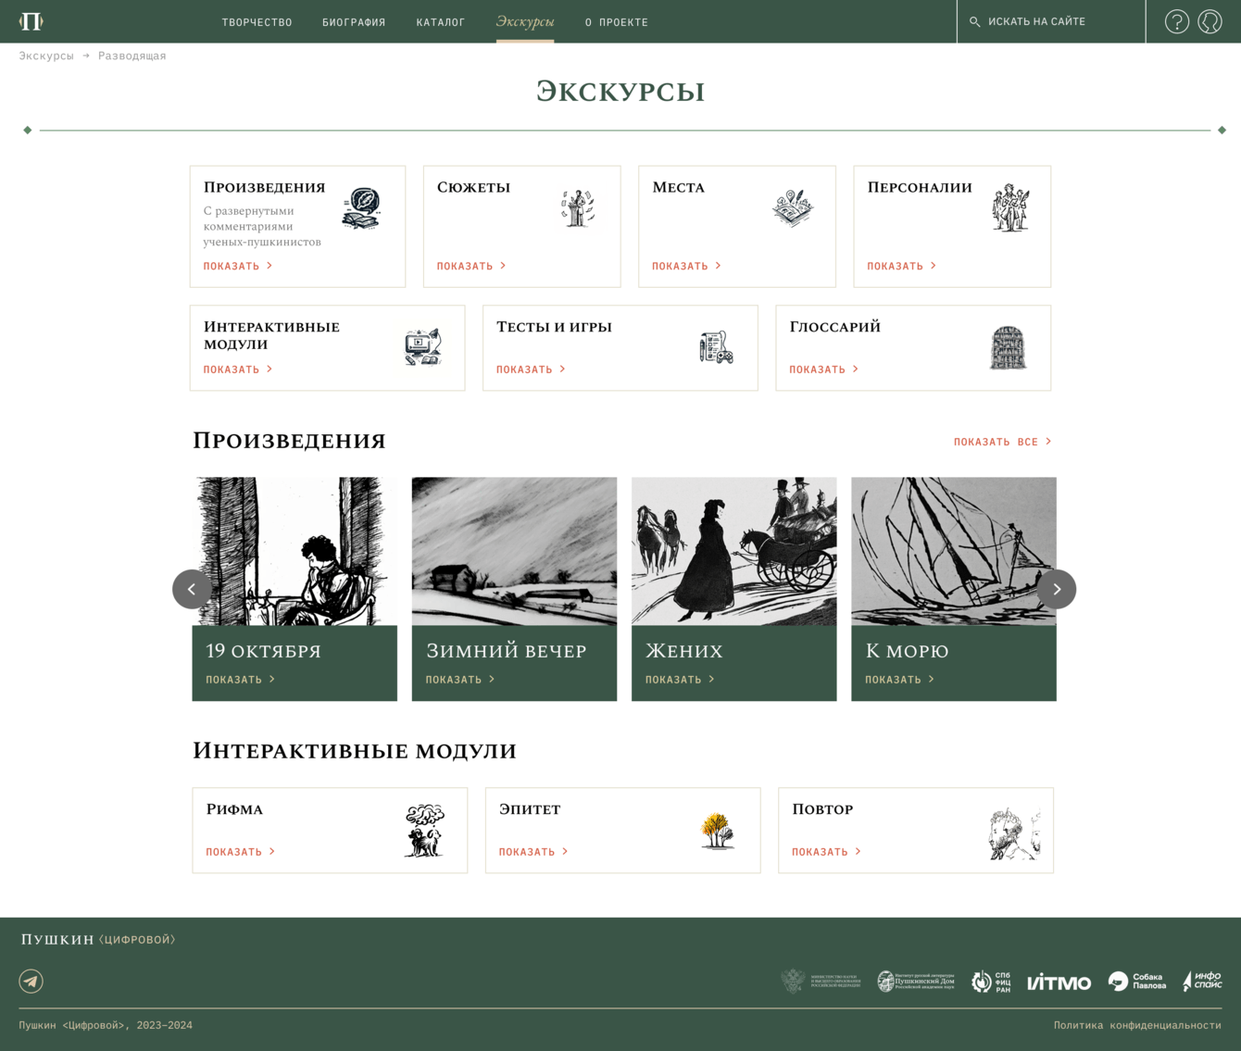Click the Эпитет module title
Image resolution: width=1241 pixels, height=1051 pixels.
click(530, 809)
